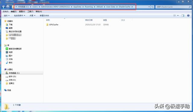Jump to Users in the address breadcrumb
193x112 pixels.
tap(35, 7)
